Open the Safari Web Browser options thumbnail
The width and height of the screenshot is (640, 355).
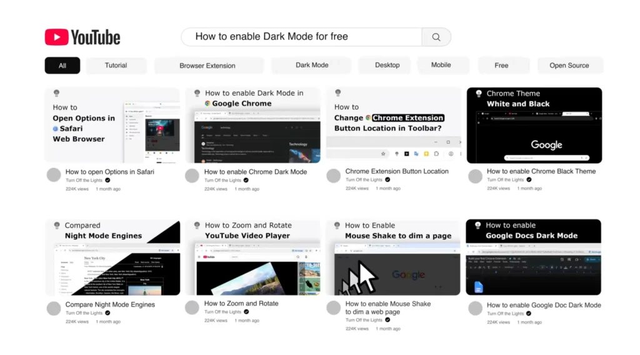[112, 125]
